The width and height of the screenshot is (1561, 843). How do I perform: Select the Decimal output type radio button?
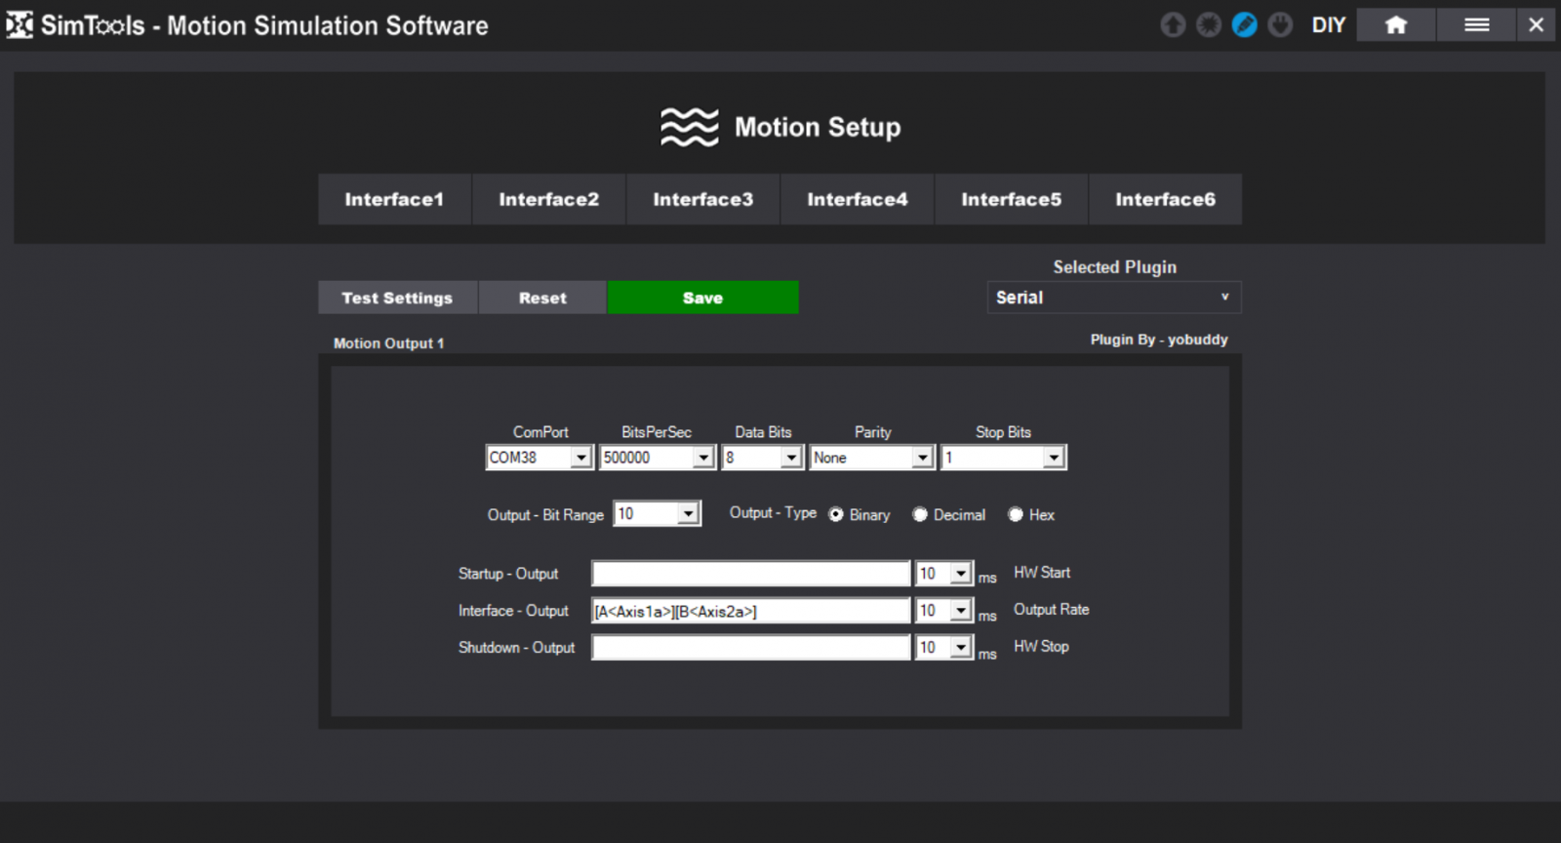point(920,514)
